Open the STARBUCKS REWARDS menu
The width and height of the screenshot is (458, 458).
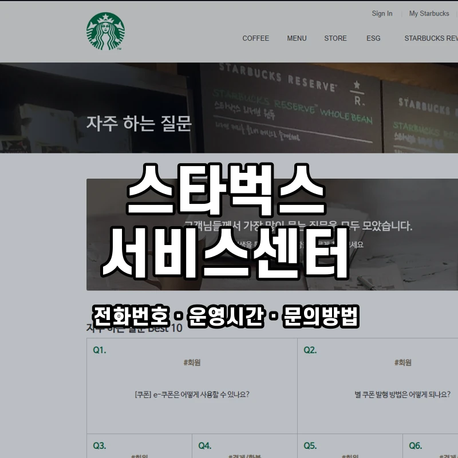(x=431, y=38)
